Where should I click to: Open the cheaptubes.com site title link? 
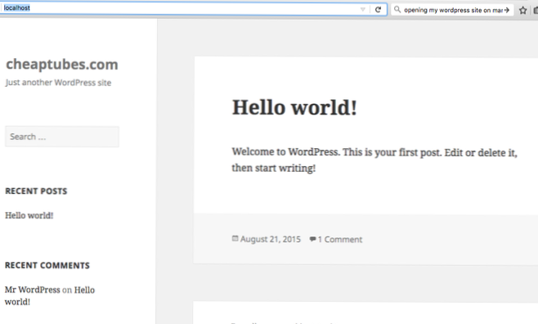click(62, 65)
